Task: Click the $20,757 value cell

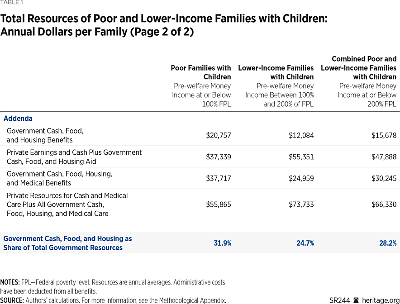Action: click(x=219, y=135)
